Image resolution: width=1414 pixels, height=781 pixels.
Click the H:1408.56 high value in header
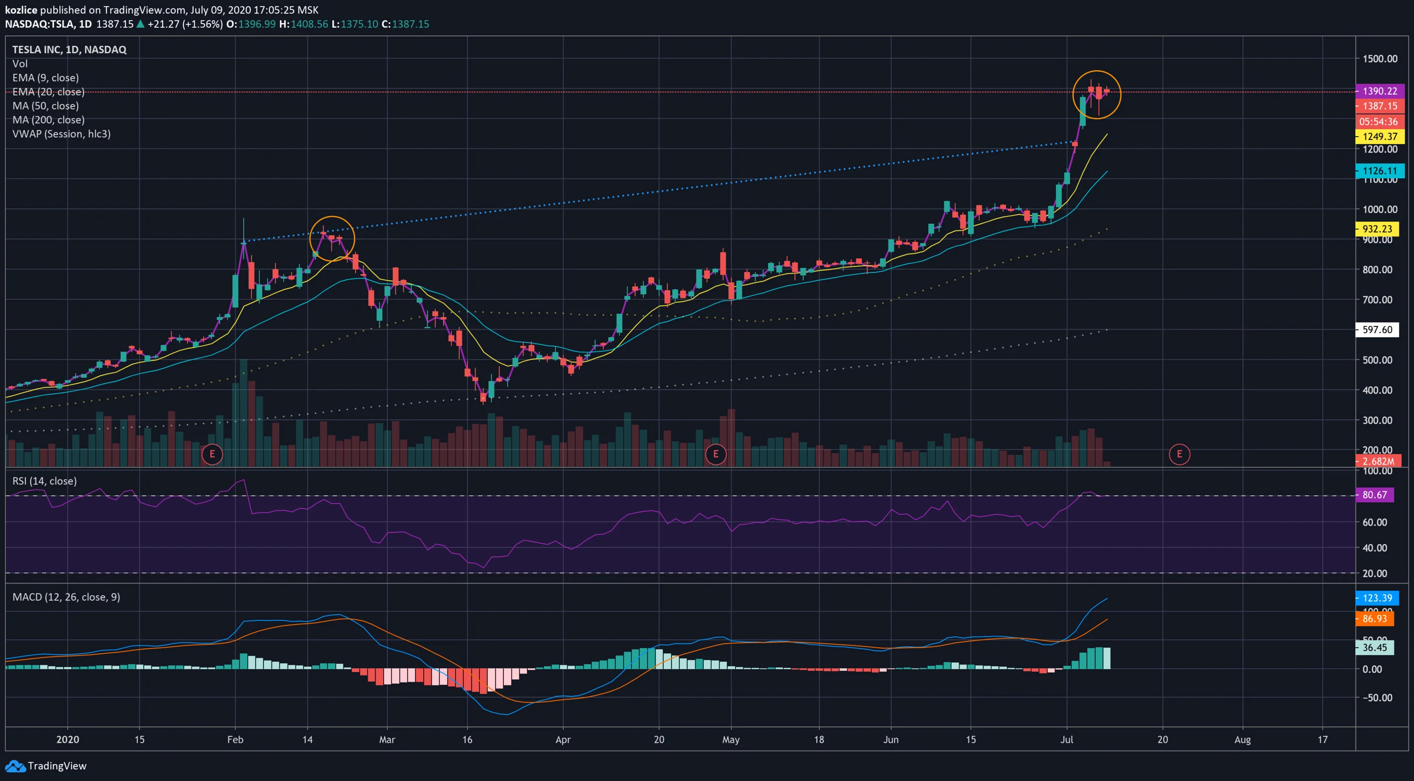click(304, 24)
